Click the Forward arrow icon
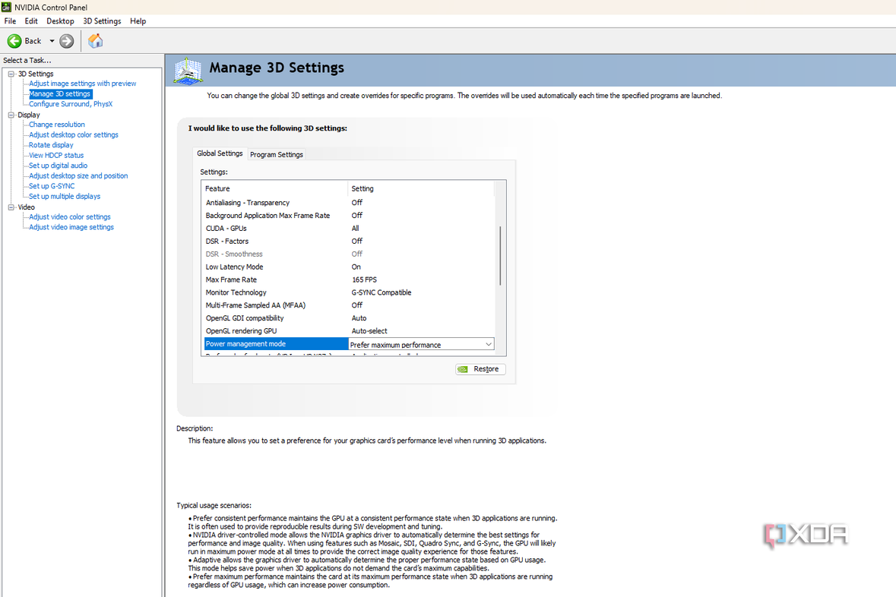 [x=67, y=41]
